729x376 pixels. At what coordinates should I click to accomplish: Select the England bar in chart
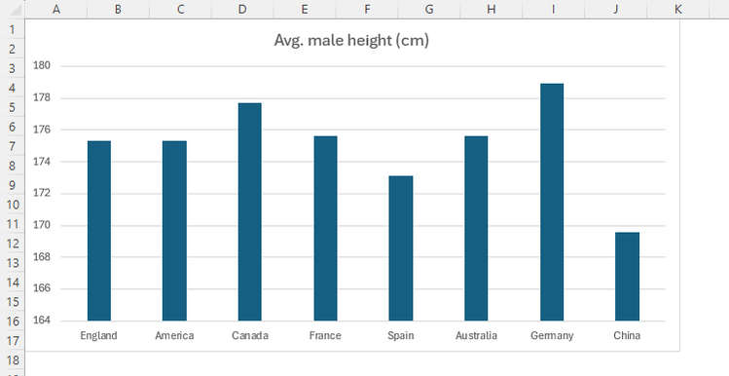pos(99,231)
